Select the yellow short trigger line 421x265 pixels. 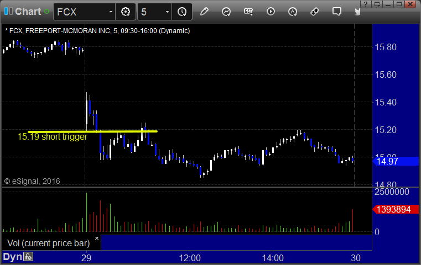point(92,131)
